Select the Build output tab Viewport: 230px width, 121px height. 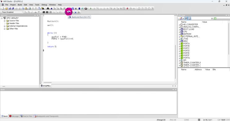(x=4, y=116)
